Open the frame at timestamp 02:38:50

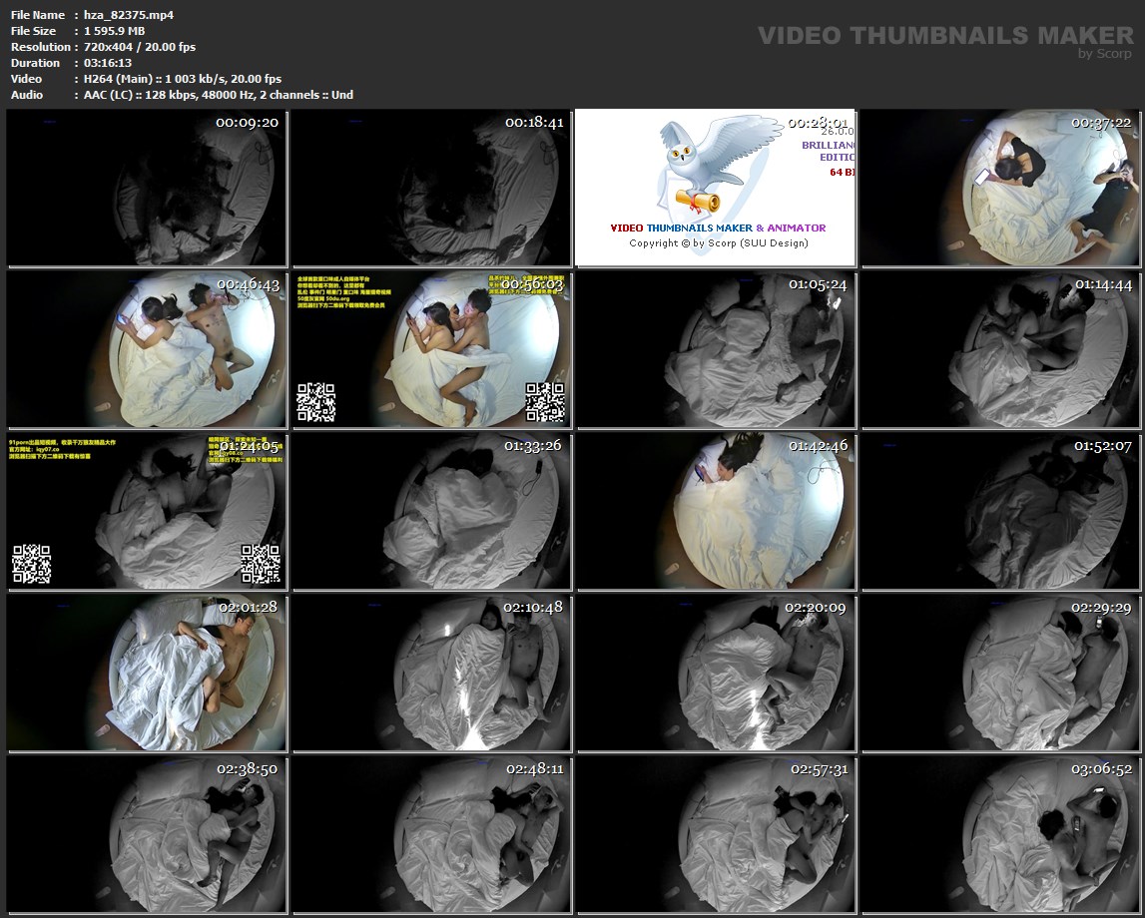pos(146,834)
